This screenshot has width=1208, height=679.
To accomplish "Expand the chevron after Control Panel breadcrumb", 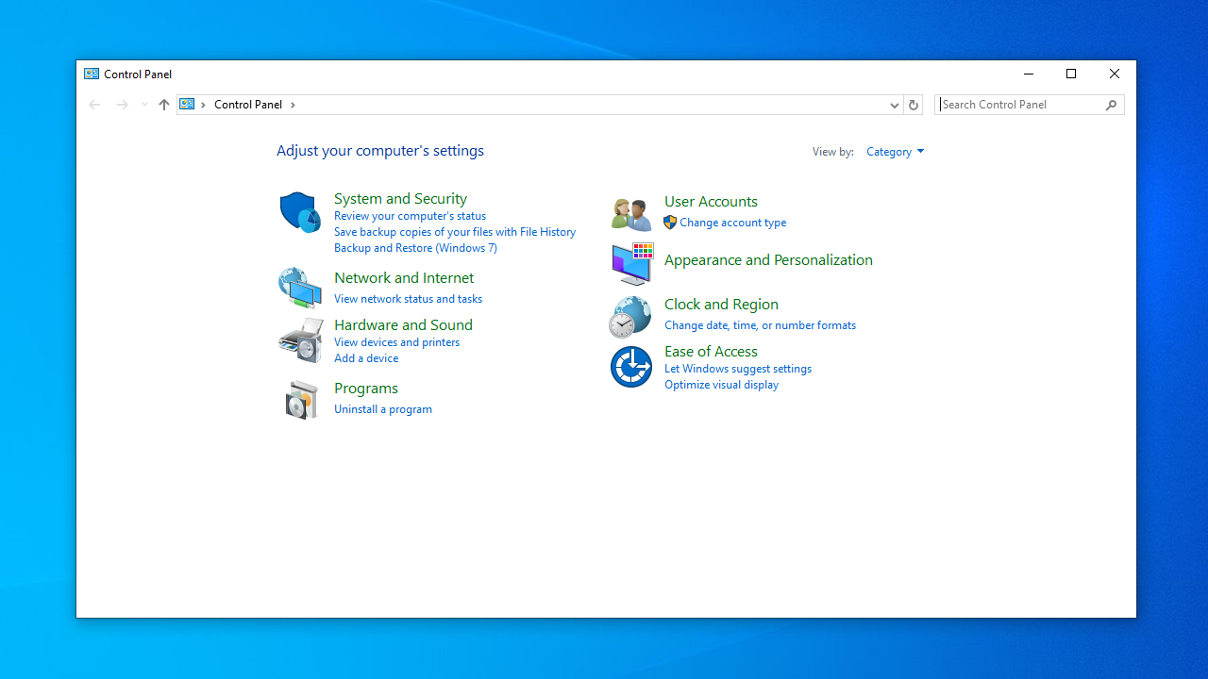I will (x=293, y=105).
